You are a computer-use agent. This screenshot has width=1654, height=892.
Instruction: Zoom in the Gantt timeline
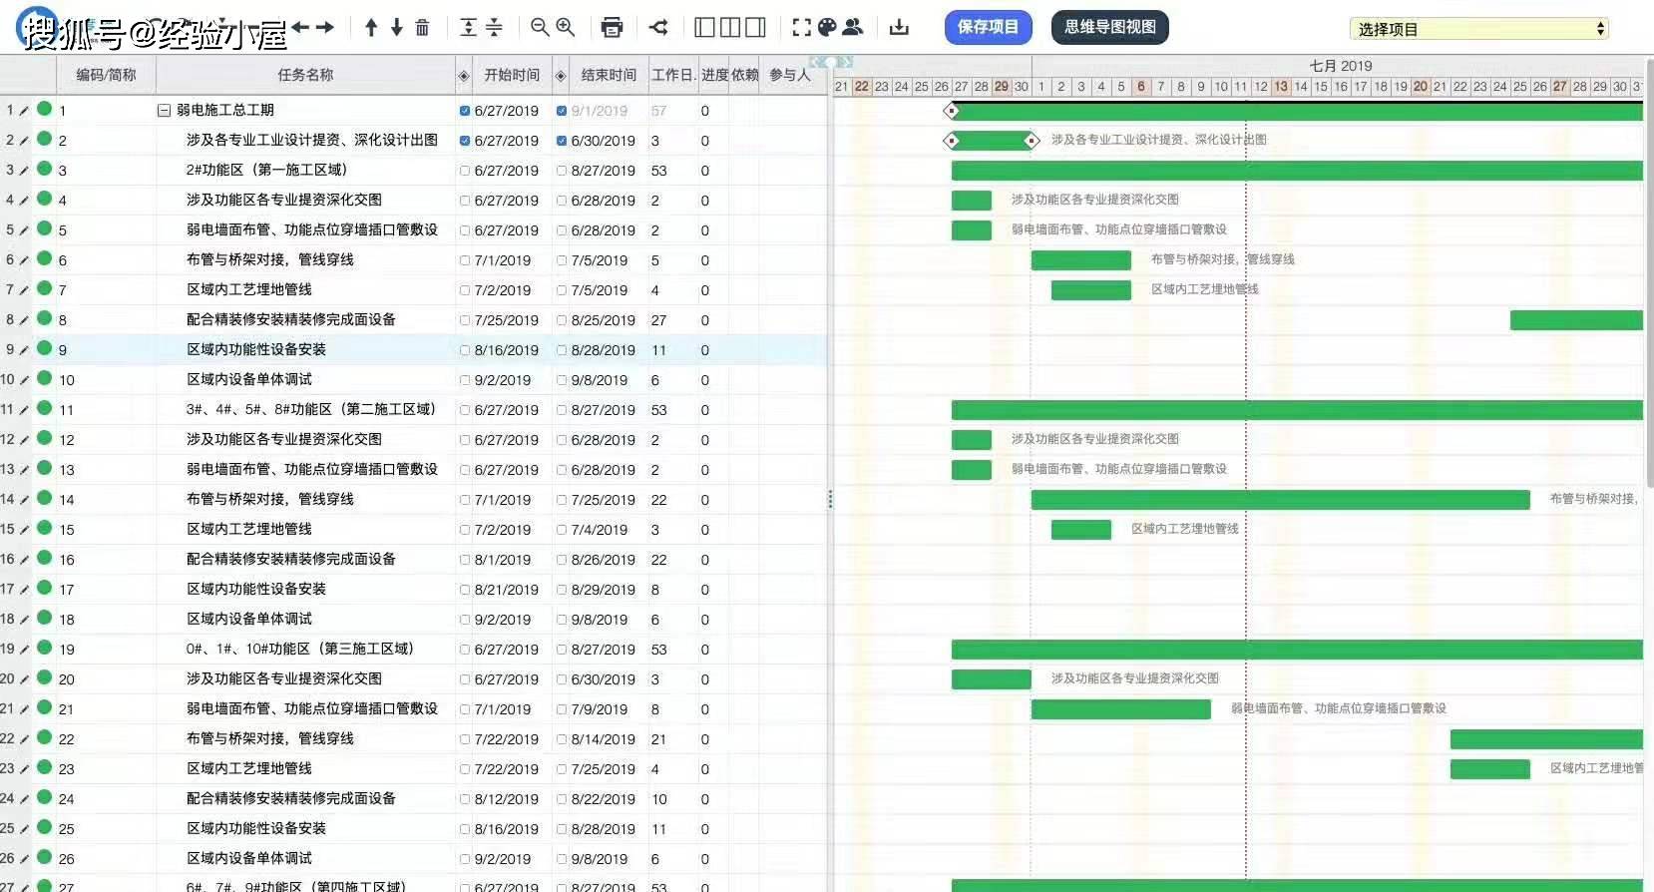pos(566,28)
